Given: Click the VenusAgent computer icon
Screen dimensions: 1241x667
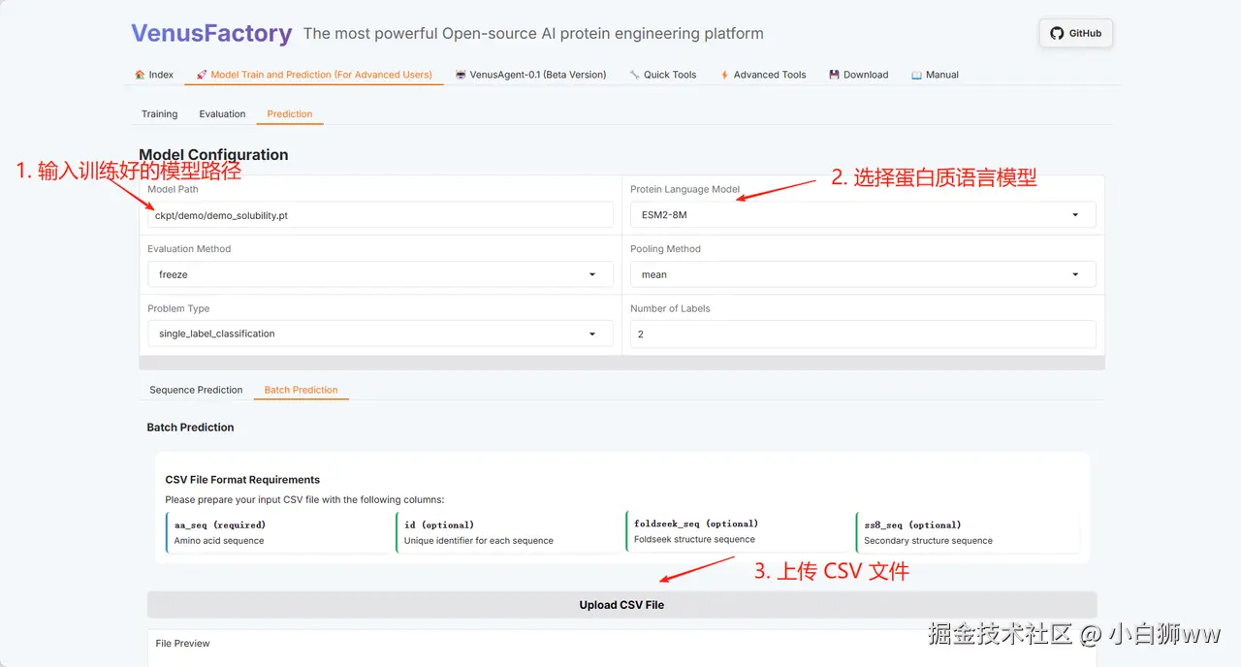Looking at the screenshot, I should [461, 75].
